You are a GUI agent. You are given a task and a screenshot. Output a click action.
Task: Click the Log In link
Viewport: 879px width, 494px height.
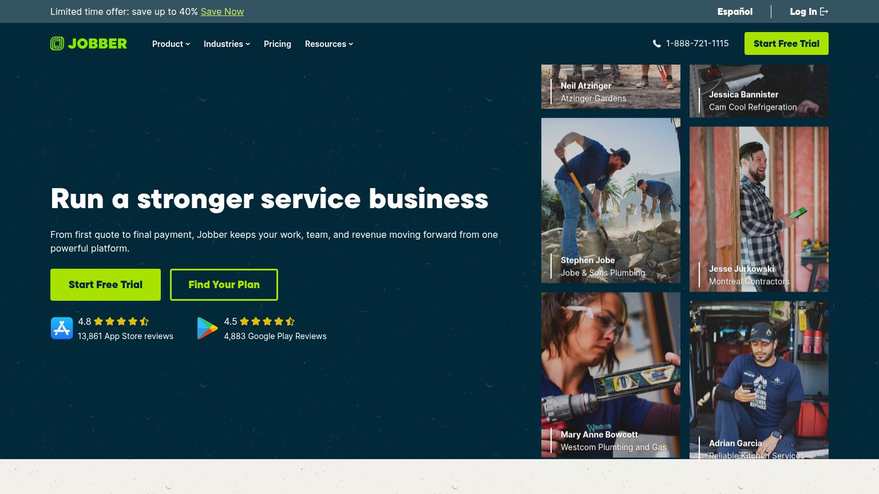pyautogui.click(x=809, y=11)
